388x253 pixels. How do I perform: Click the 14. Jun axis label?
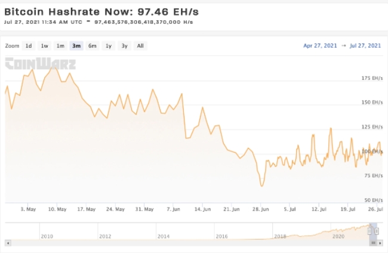(203, 209)
